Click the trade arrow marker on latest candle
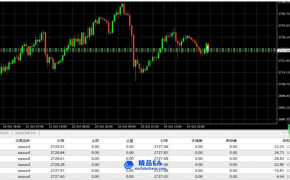Viewport: 290px width, 180px height. pos(208,49)
